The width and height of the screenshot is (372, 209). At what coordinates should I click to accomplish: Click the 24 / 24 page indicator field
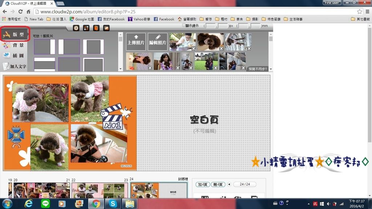tap(244, 184)
